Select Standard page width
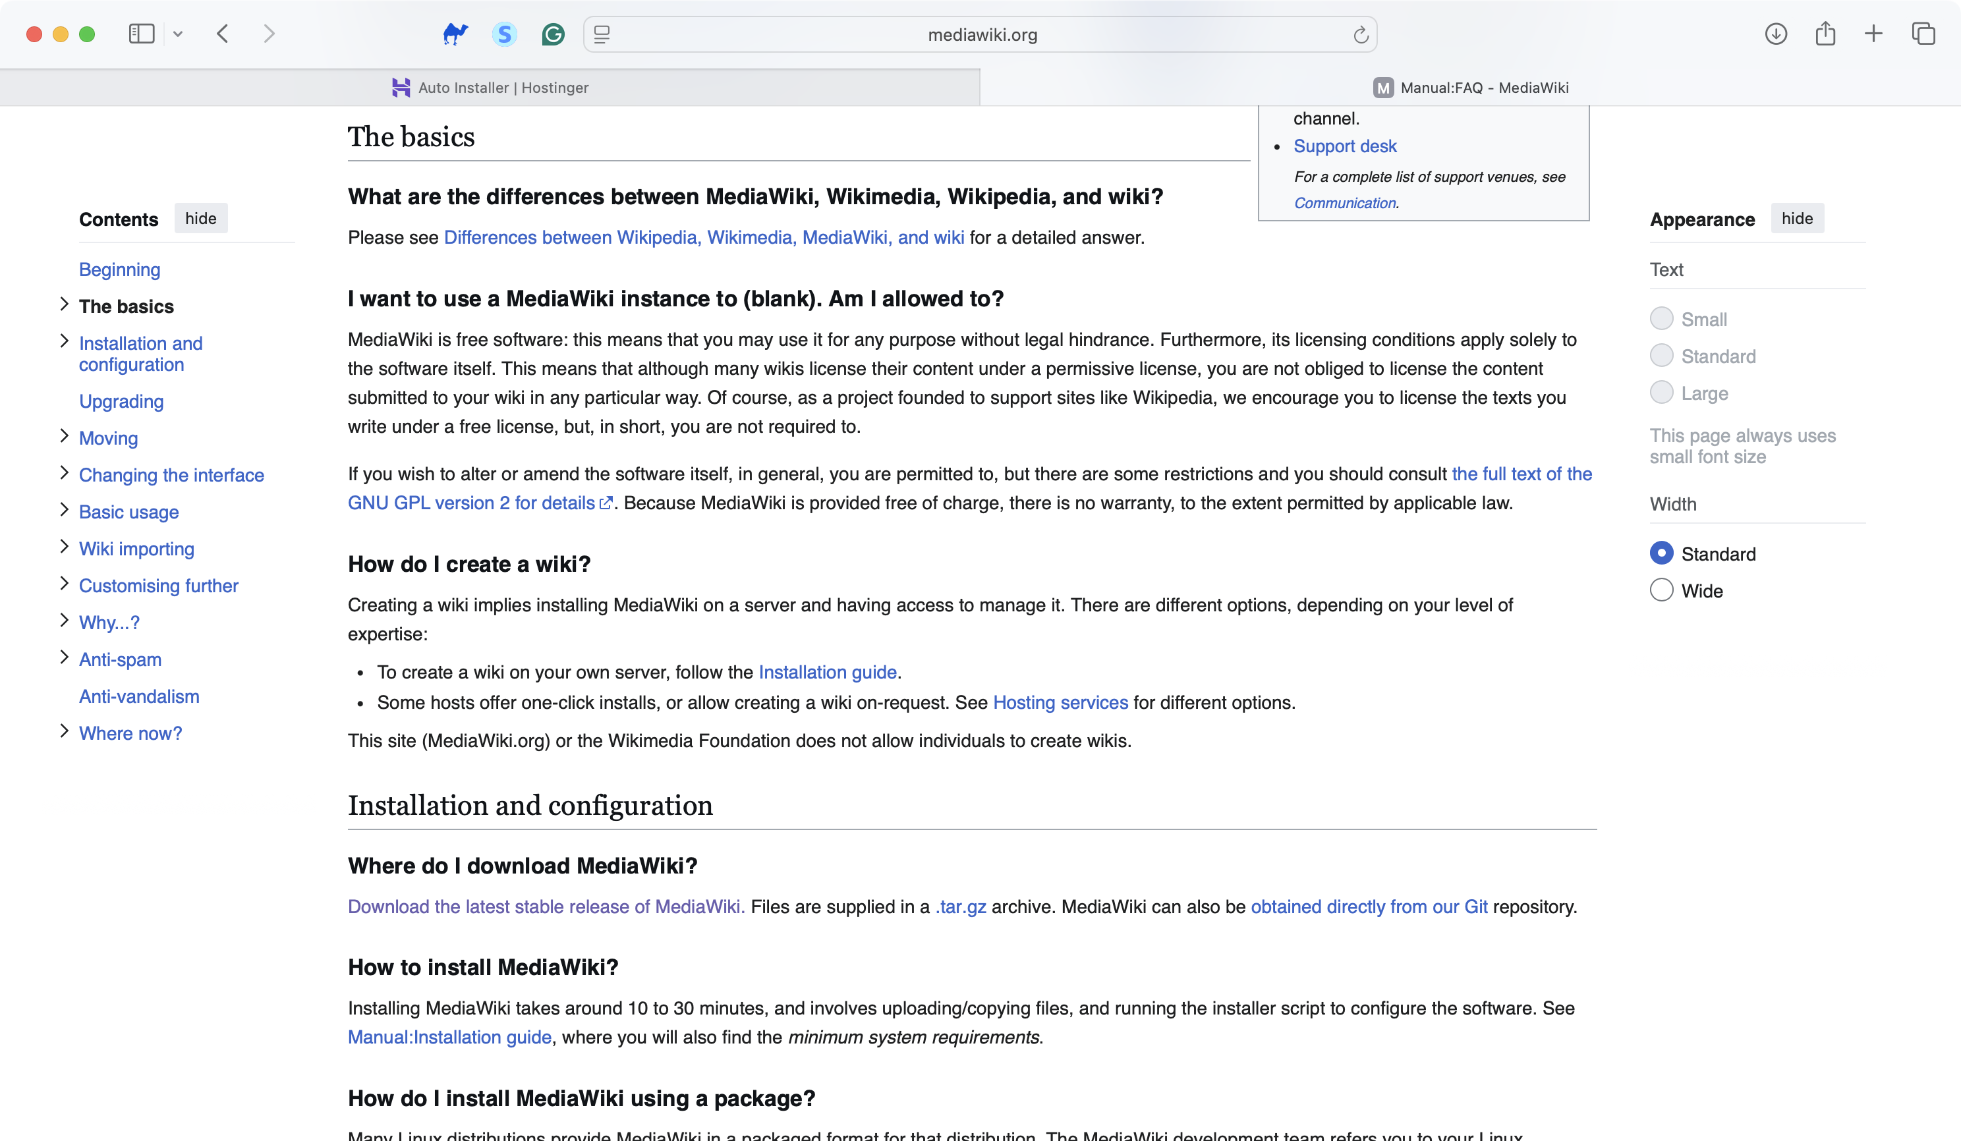This screenshot has width=1961, height=1141. (1663, 553)
